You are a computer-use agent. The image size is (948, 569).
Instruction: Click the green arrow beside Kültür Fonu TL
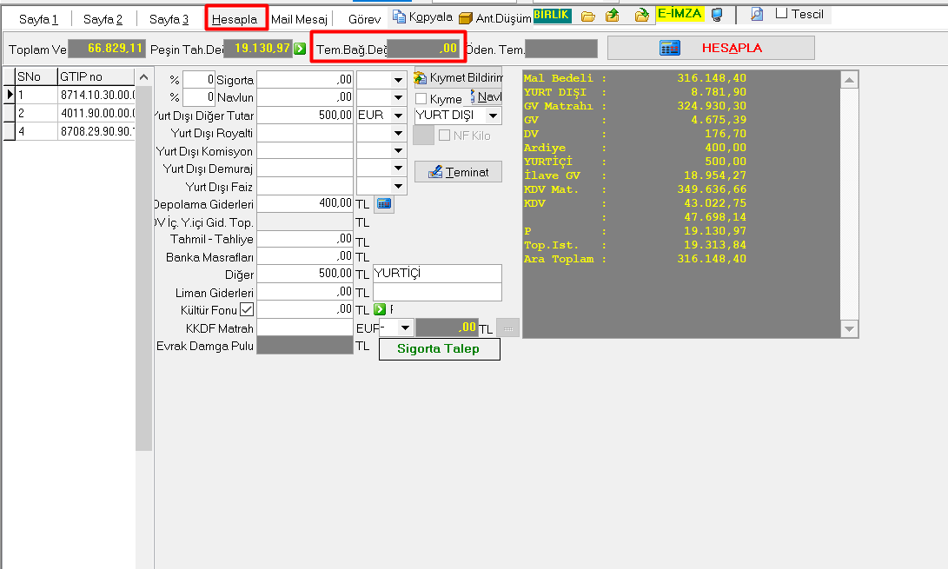(380, 309)
